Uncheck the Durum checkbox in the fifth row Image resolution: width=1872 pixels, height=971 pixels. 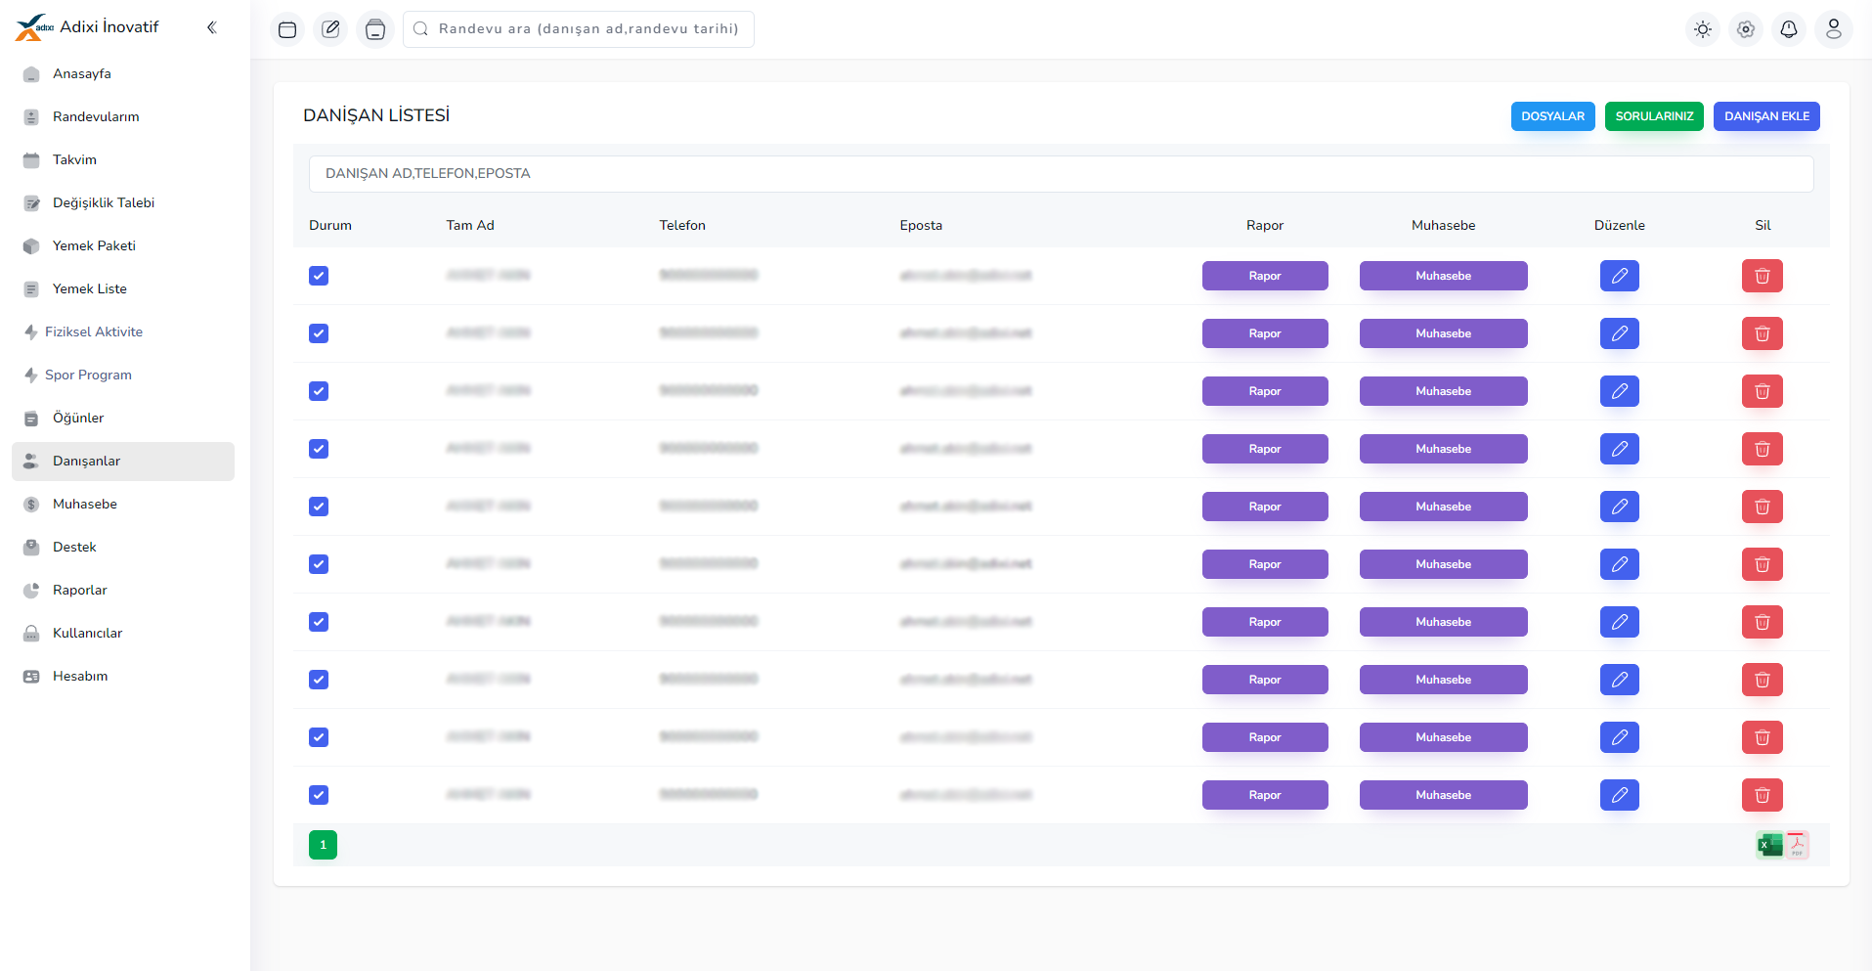(319, 507)
